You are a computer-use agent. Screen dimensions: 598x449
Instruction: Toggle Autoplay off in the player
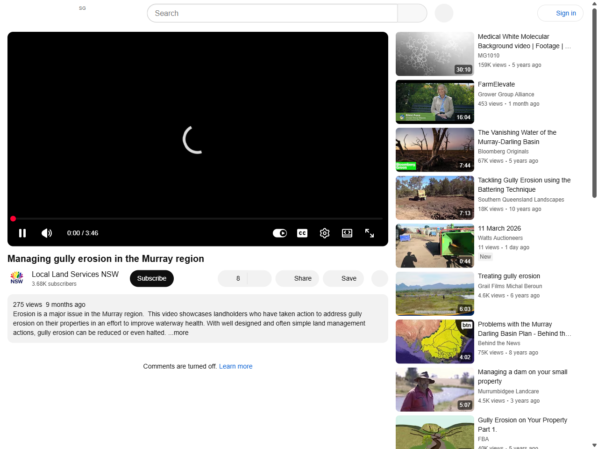(x=279, y=233)
